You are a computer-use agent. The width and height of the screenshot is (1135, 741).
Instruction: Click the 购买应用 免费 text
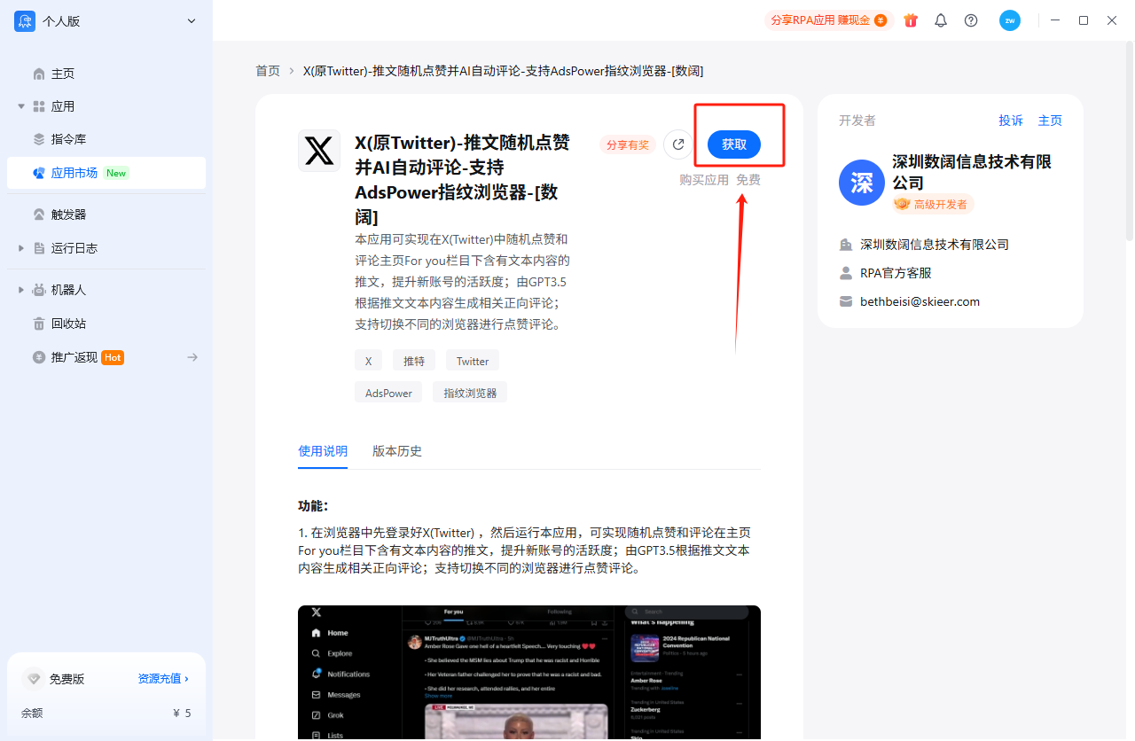tap(720, 180)
